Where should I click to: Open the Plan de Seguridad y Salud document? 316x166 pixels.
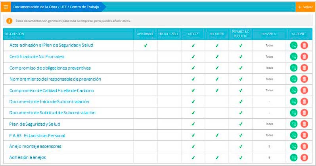click(x=34, y=124)
